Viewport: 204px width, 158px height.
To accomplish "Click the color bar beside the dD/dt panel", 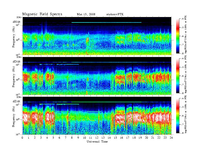I will (x=178, y=76).
